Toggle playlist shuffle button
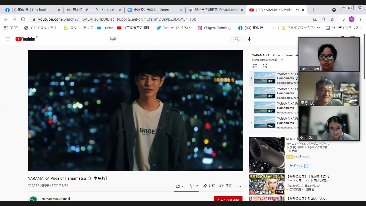The height and width of the screenshot is (206, 366). (x=265, y=65)
